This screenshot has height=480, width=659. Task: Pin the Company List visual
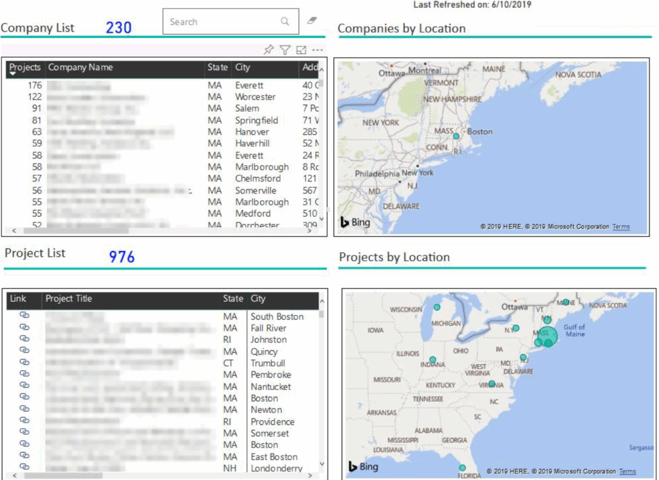(x=269, y=50)
